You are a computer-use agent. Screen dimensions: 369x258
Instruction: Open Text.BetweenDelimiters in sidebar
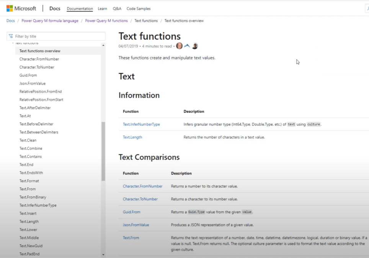pyautogui.click(x=39, y=132)
